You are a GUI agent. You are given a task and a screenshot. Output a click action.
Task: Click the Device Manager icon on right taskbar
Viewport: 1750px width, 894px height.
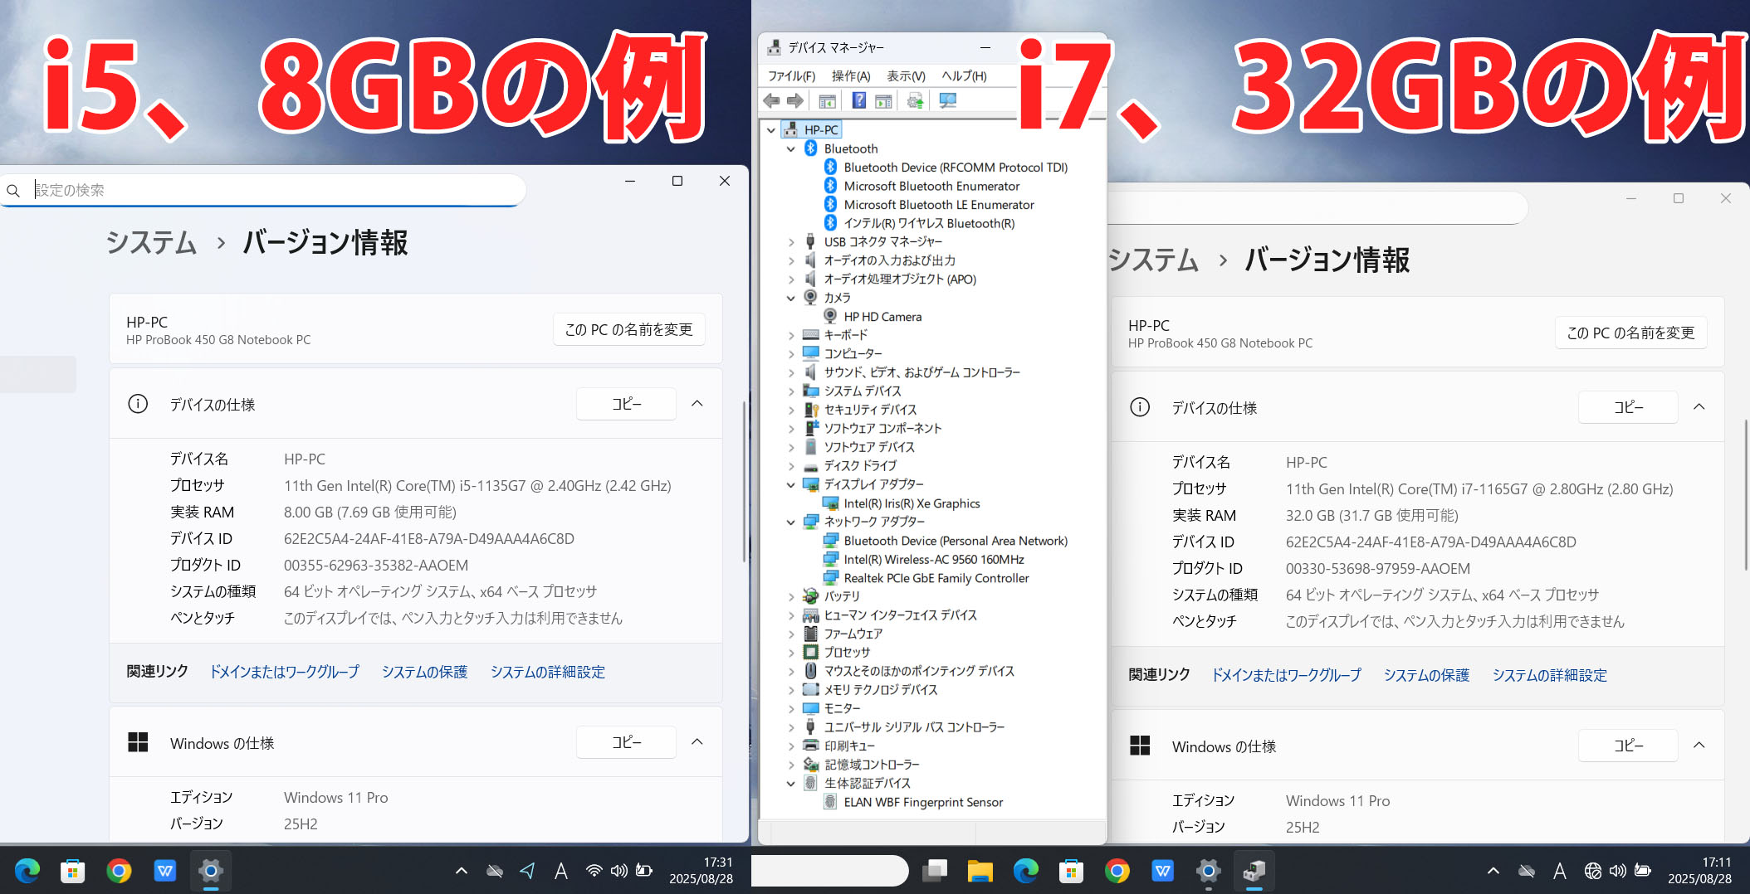(1254, 871)
